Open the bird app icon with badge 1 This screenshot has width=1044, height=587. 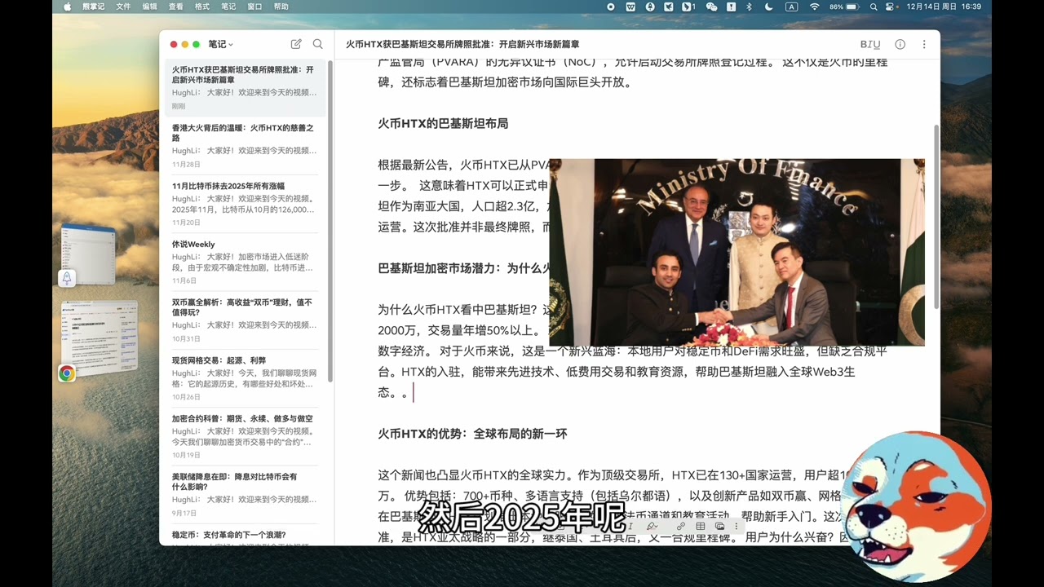pyautogui.click(x=688, y=7)
